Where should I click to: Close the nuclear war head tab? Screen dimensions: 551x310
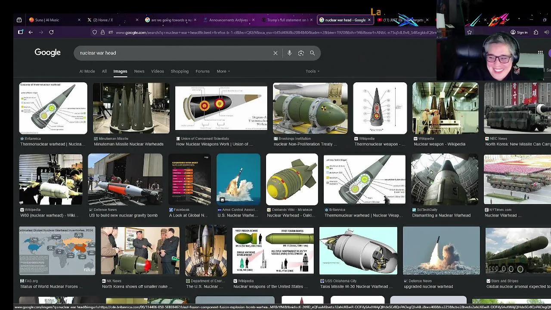point(369,20)
